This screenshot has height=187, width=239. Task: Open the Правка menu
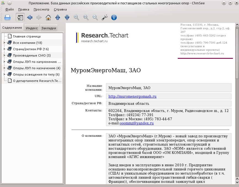click(x=24, y=9)
